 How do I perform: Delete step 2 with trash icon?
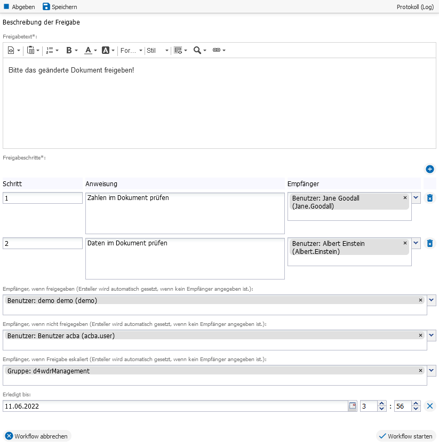430,243
